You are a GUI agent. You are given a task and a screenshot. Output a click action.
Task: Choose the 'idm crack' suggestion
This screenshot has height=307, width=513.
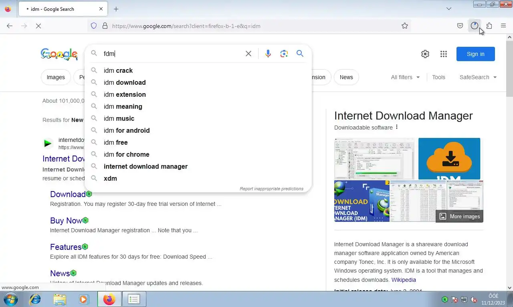[x=198, y=70]
